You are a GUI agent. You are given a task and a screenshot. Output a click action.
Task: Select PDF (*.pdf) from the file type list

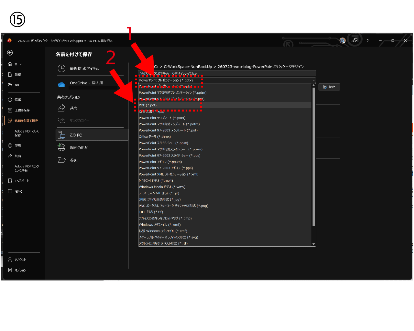pyautogui.click(x=225, y=105)
